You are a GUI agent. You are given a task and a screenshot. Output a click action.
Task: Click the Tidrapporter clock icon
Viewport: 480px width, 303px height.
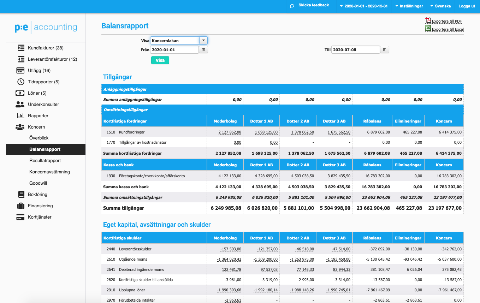(21, 82)
